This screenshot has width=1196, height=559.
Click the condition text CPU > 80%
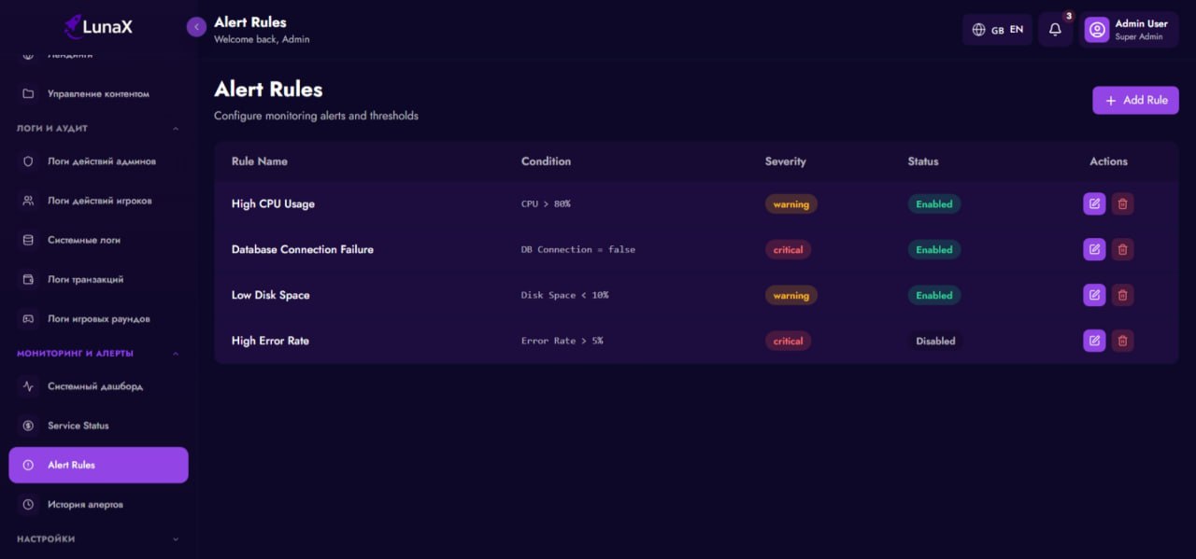(546, 203)
